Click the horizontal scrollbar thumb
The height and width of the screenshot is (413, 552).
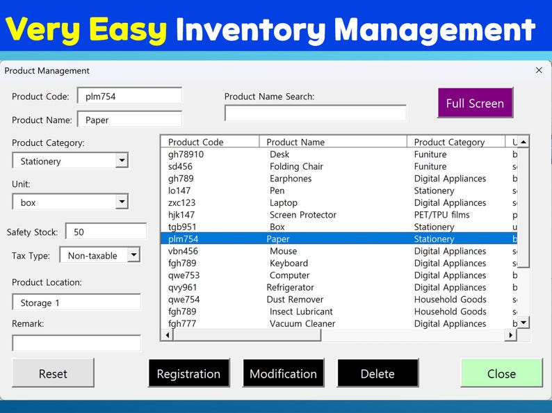[x=247, y=335]
